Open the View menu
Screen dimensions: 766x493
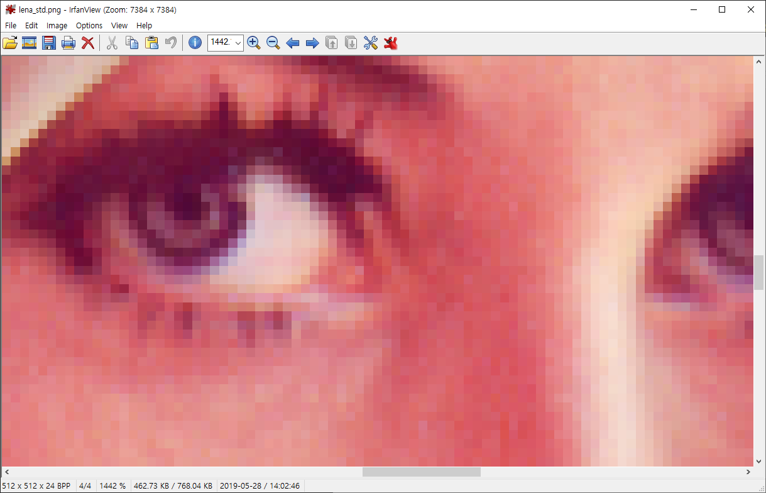coord(119,26)
